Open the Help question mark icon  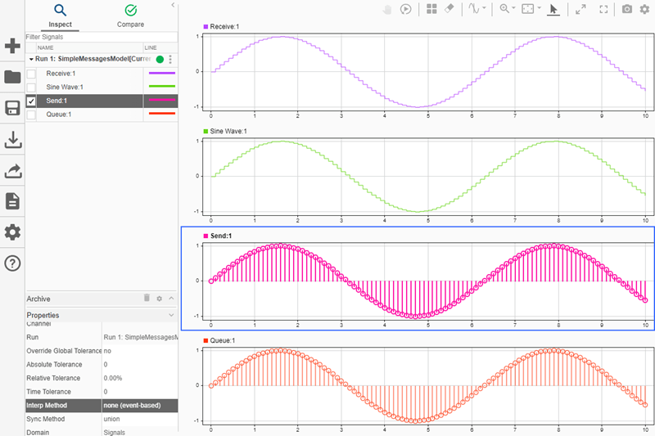[x=12, y=263]
